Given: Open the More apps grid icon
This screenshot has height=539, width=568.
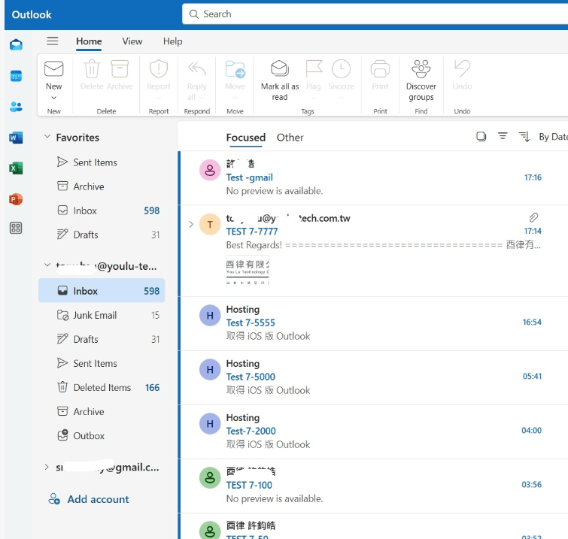Looking at the screenshot, I should [16, 228].
